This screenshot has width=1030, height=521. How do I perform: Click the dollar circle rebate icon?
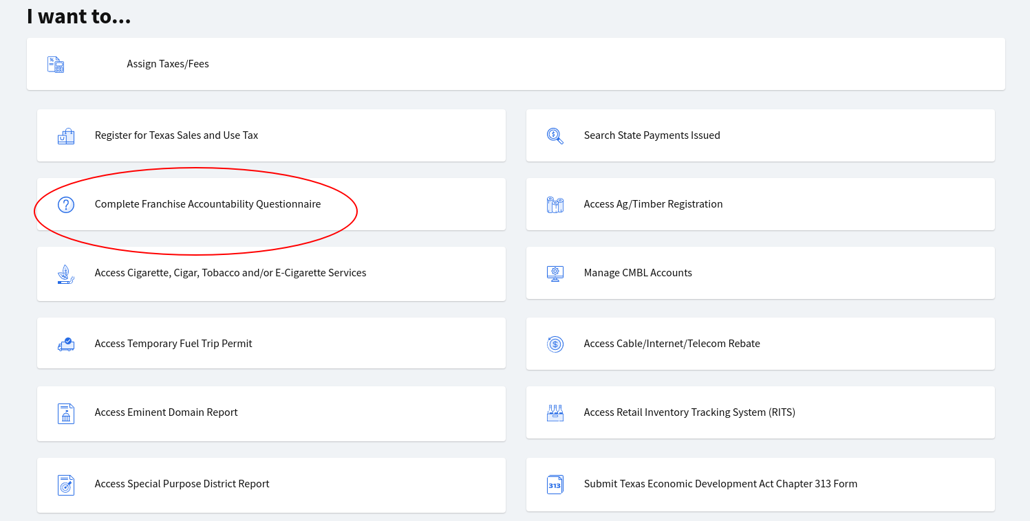555,344
